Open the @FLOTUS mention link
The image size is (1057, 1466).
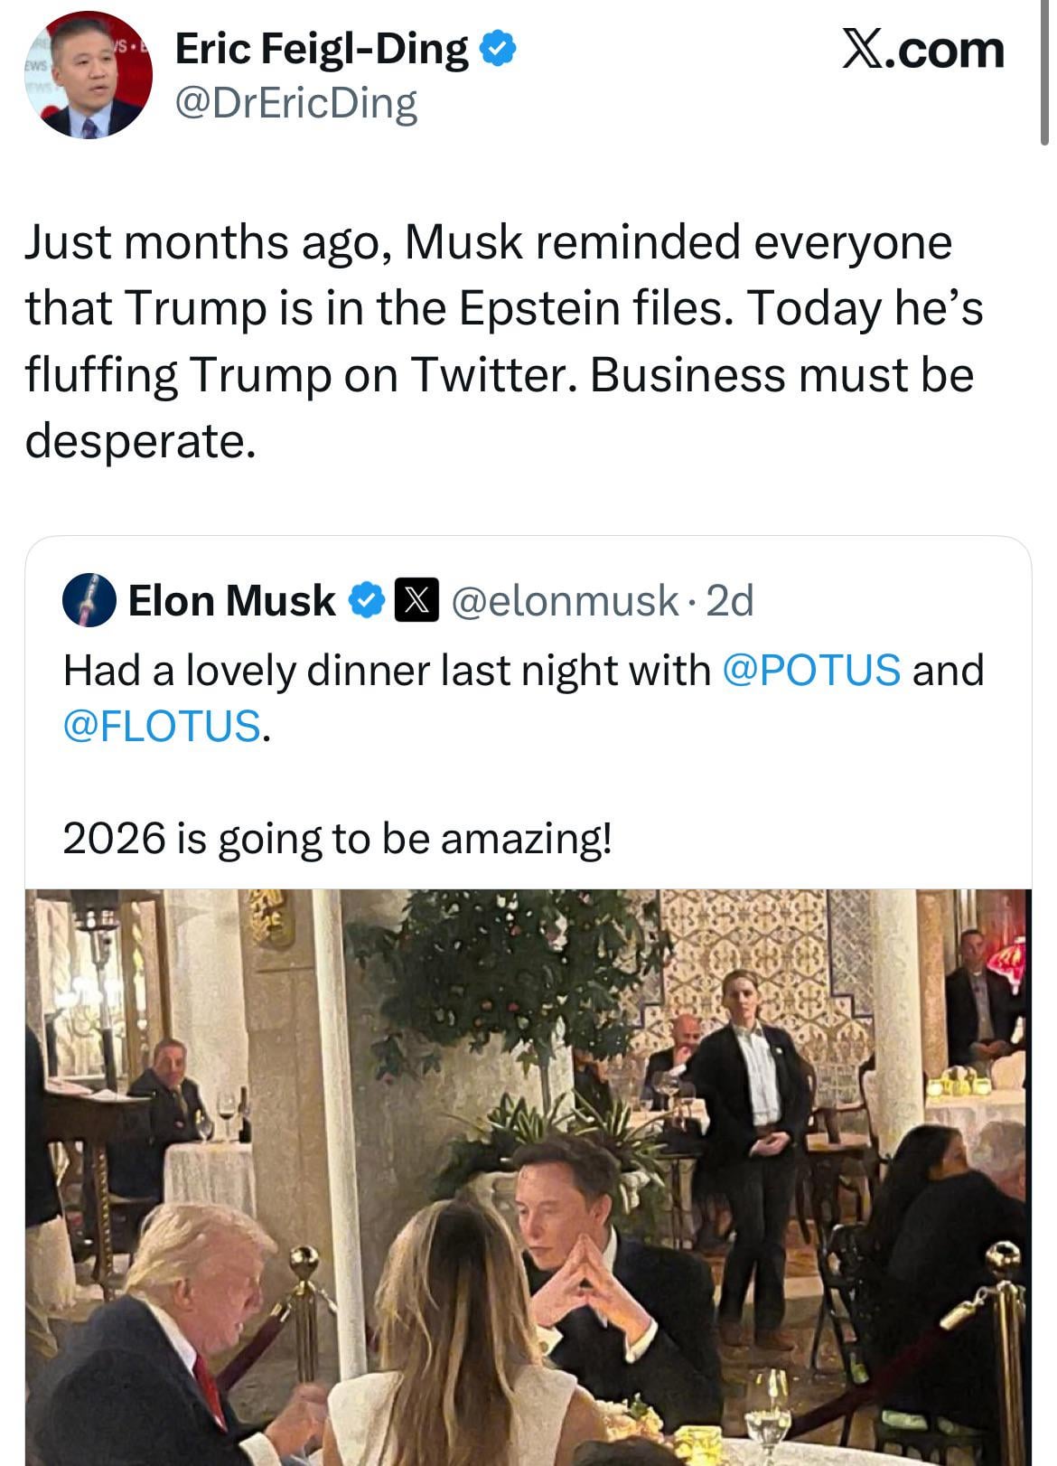pyautogui.click(x=162, y=726)
